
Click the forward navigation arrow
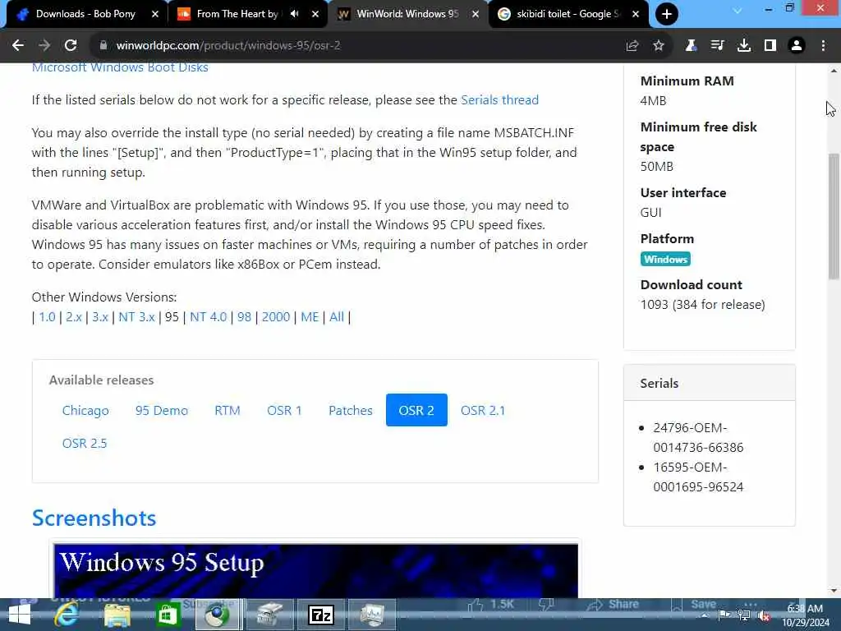coord(44,46)
